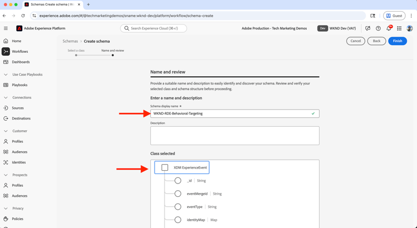Open the user profile avatar

tap(410, 28)
